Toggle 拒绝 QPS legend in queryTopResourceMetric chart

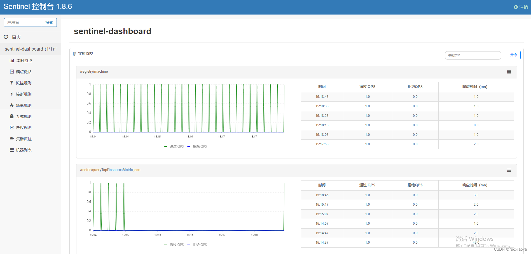197,245
